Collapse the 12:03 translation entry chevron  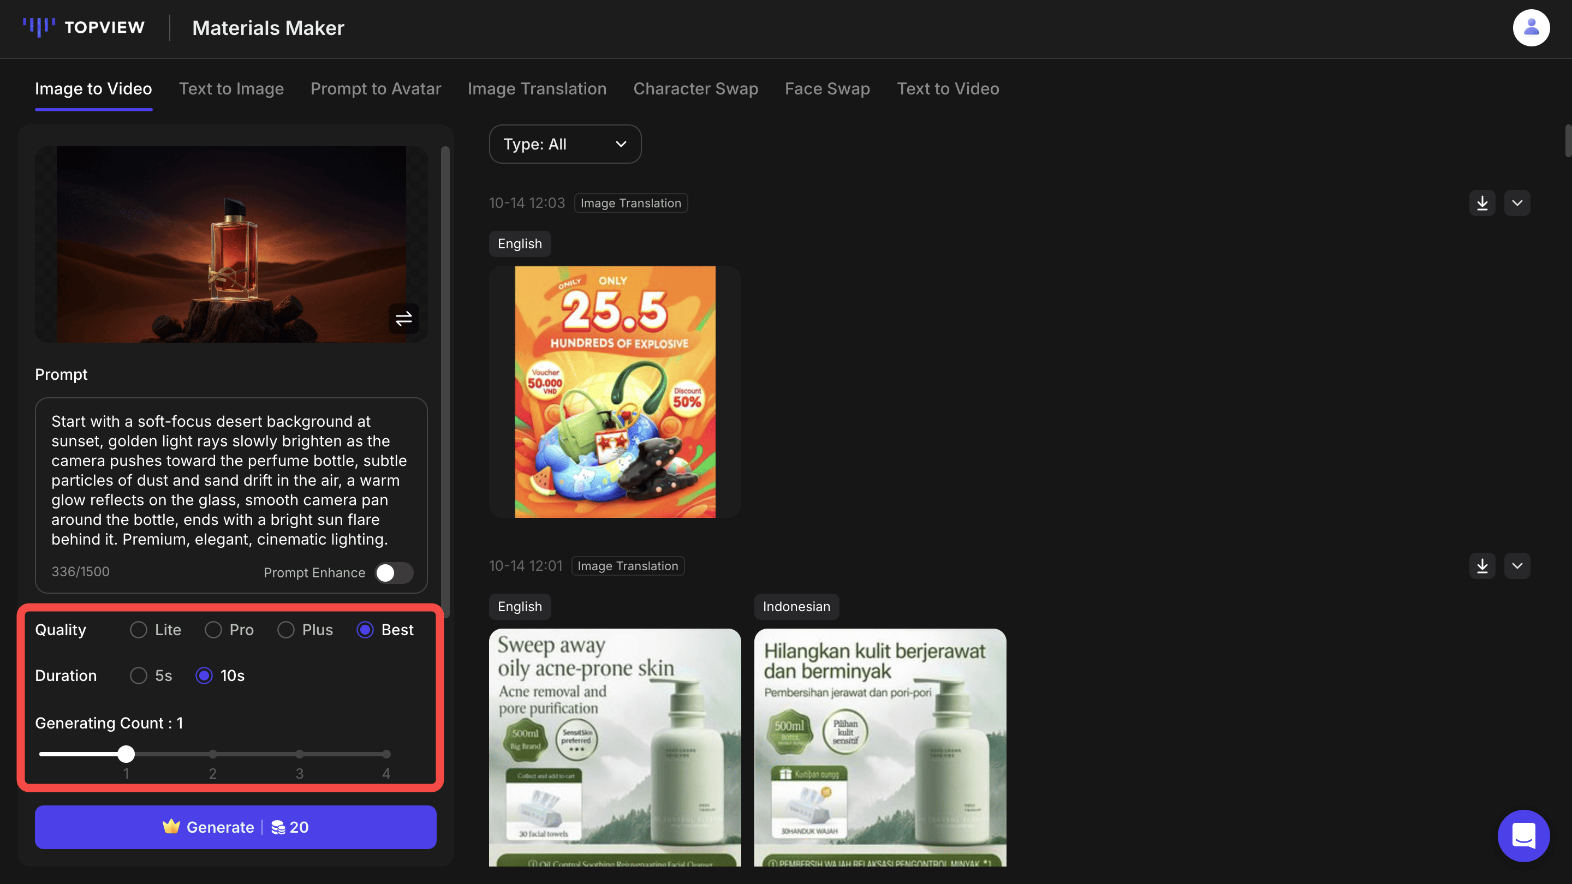pyautogui.click(x=1519, y=202)
